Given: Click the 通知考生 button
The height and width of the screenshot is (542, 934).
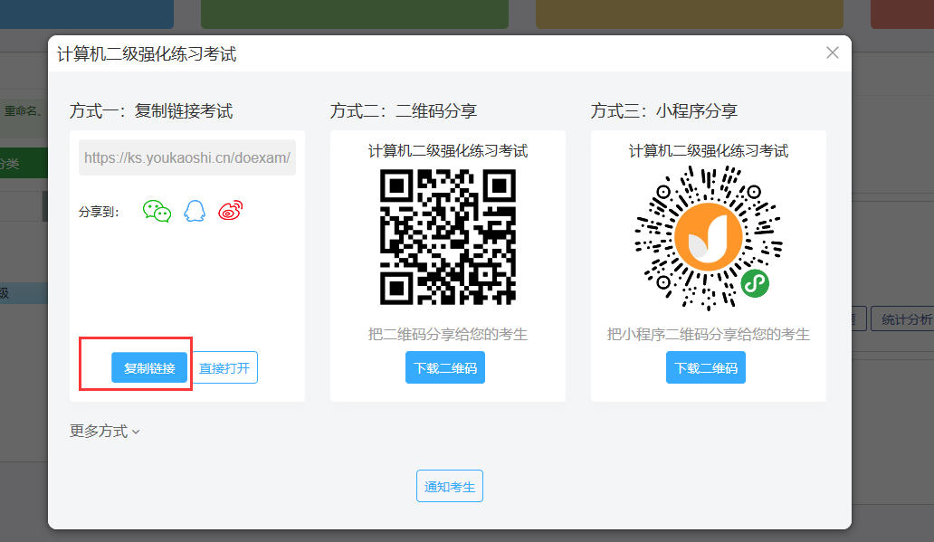Looking at the screenshot, I should (x=450, y=486).
